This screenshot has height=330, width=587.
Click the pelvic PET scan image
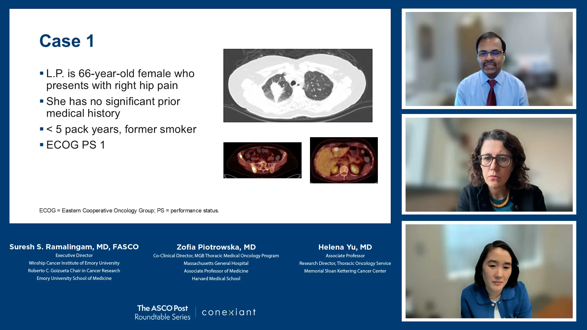click(x=262, y=160)
